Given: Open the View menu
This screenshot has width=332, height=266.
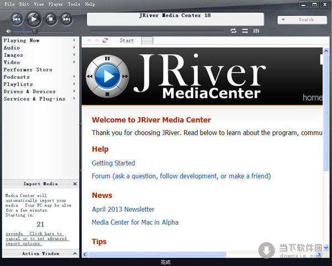Looking at the screenshot, I should (39, 4).
